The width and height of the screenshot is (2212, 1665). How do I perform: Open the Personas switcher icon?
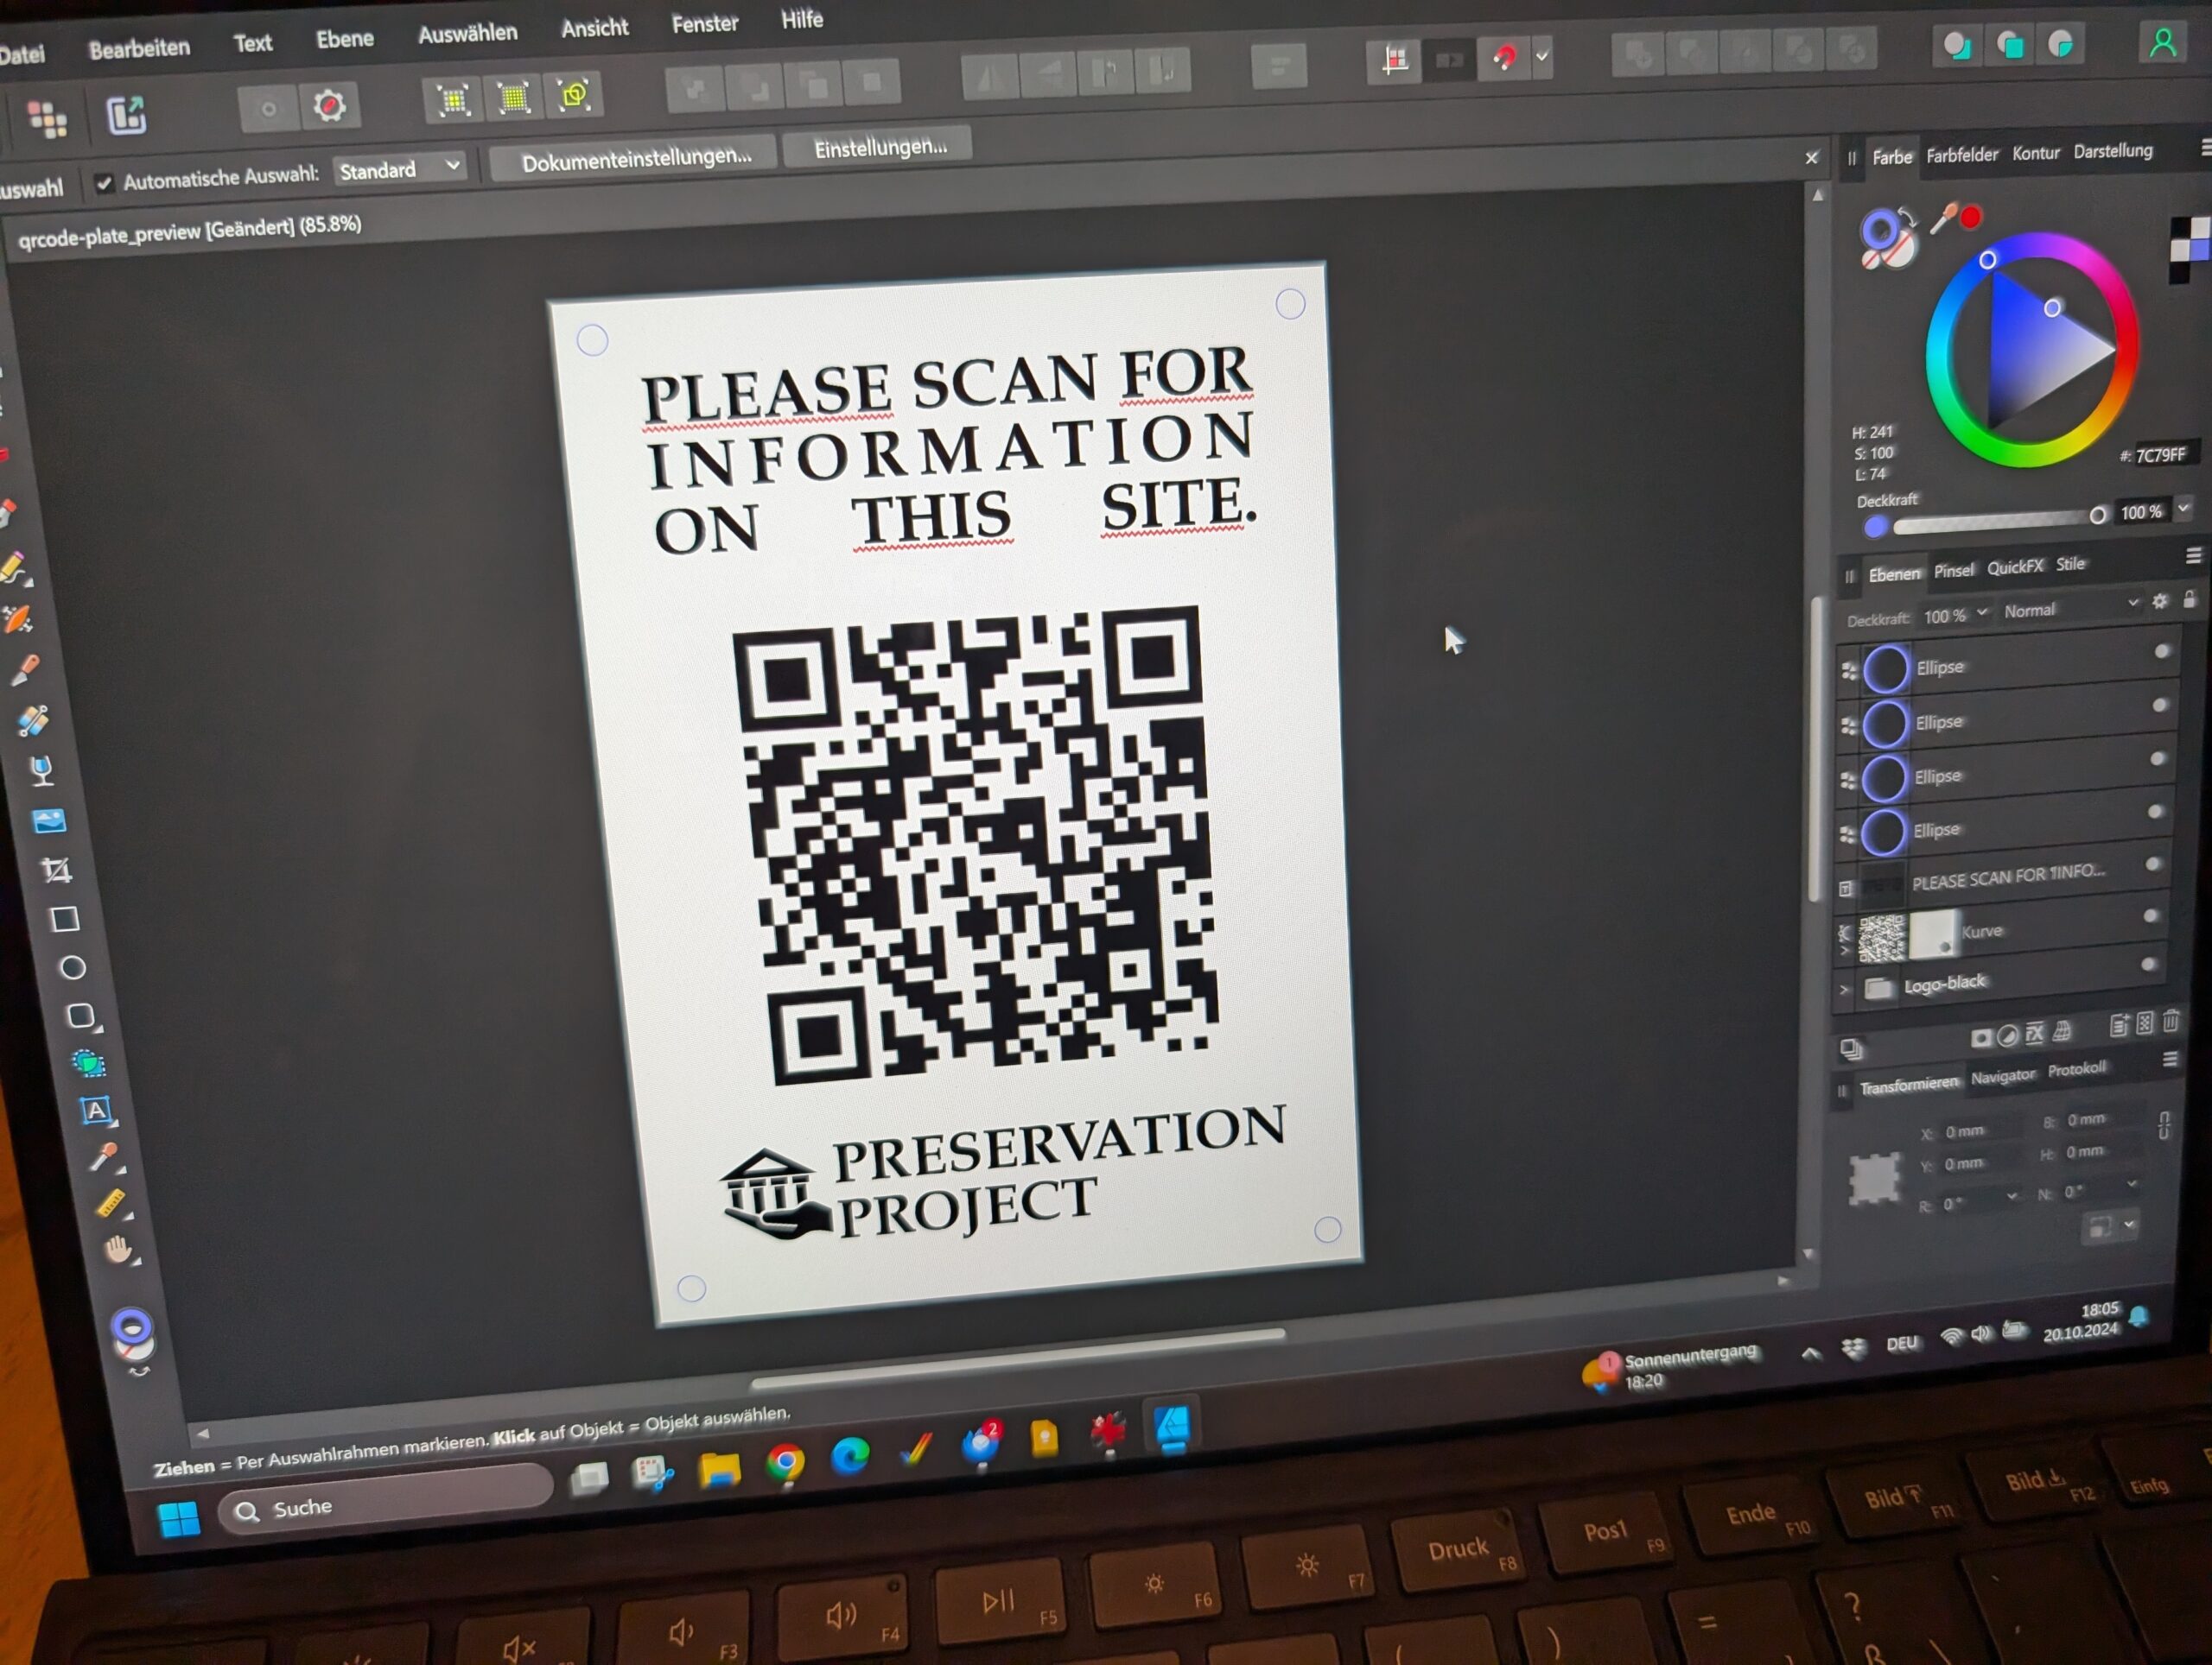click(x=46, y=119)
